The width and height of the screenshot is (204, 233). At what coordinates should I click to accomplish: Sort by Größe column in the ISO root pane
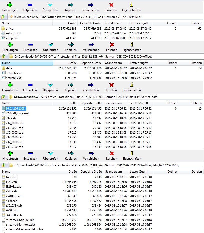coord(65,23)
